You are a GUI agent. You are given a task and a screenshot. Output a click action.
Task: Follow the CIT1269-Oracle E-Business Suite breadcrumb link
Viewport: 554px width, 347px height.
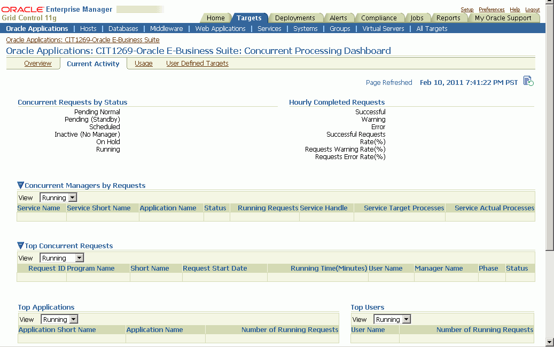[x=83, y=40]
